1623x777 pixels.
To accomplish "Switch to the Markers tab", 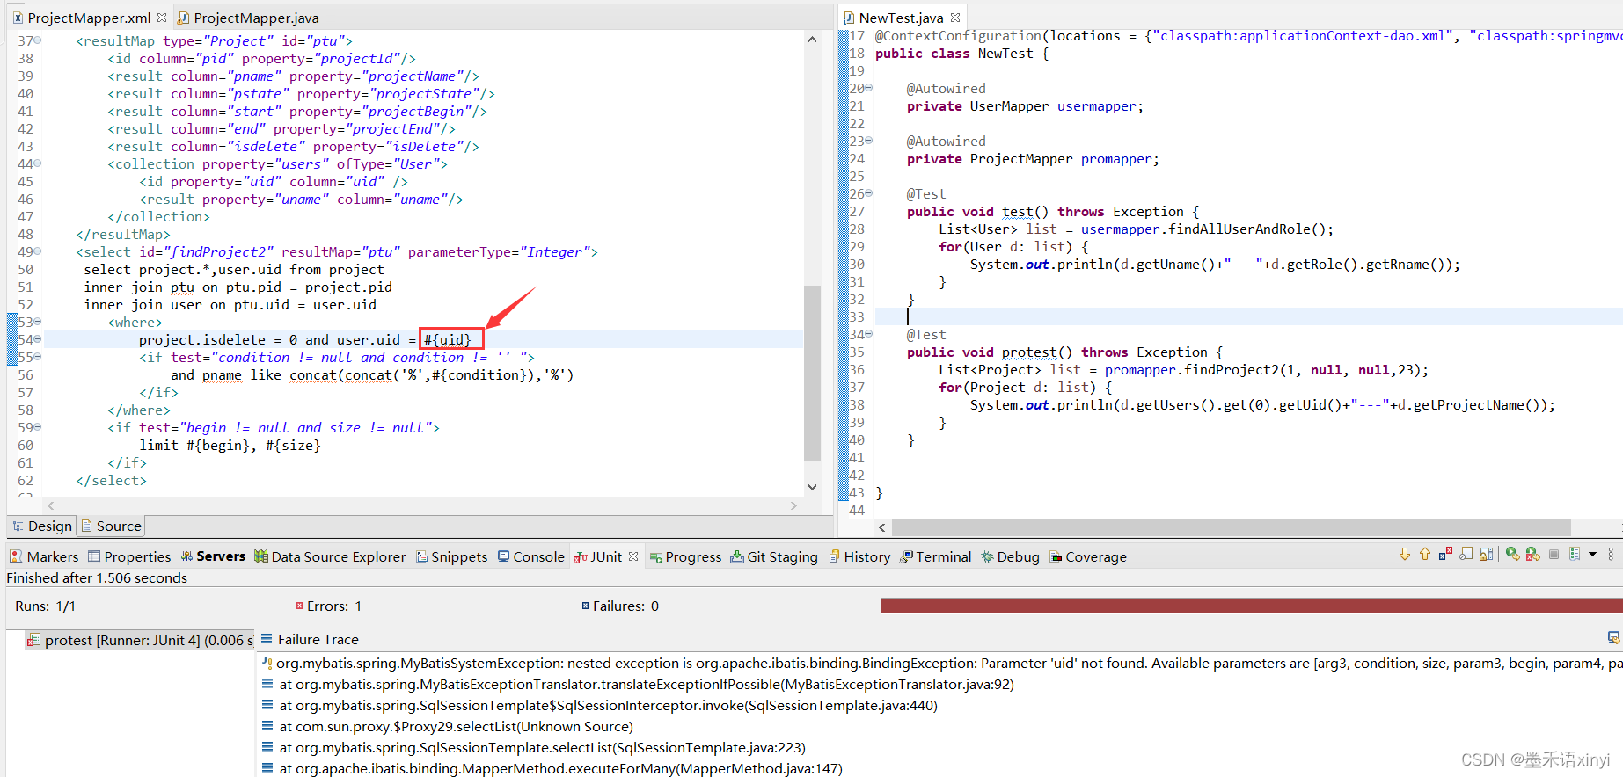I will (x=44, y=556).
